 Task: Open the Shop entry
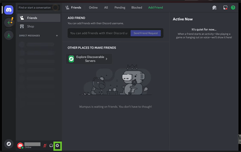coord(39,26)
